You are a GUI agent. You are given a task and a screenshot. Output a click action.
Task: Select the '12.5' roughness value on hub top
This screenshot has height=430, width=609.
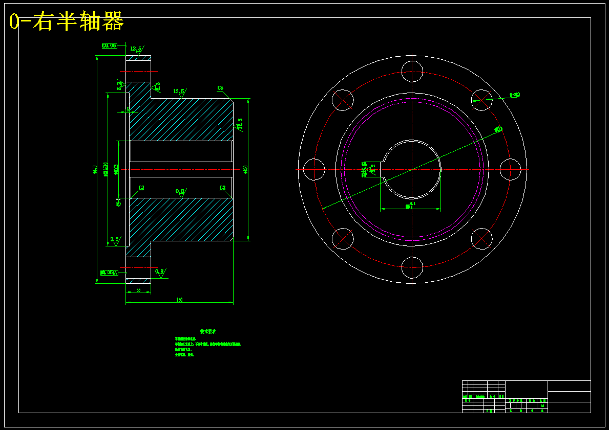click(x=179, y=92)
